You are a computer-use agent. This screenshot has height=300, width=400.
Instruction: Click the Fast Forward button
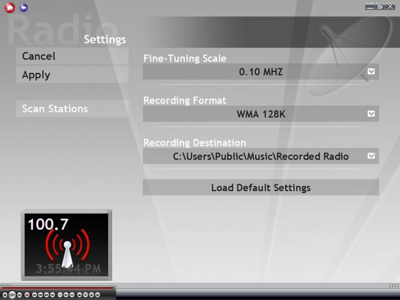[47, 295]
